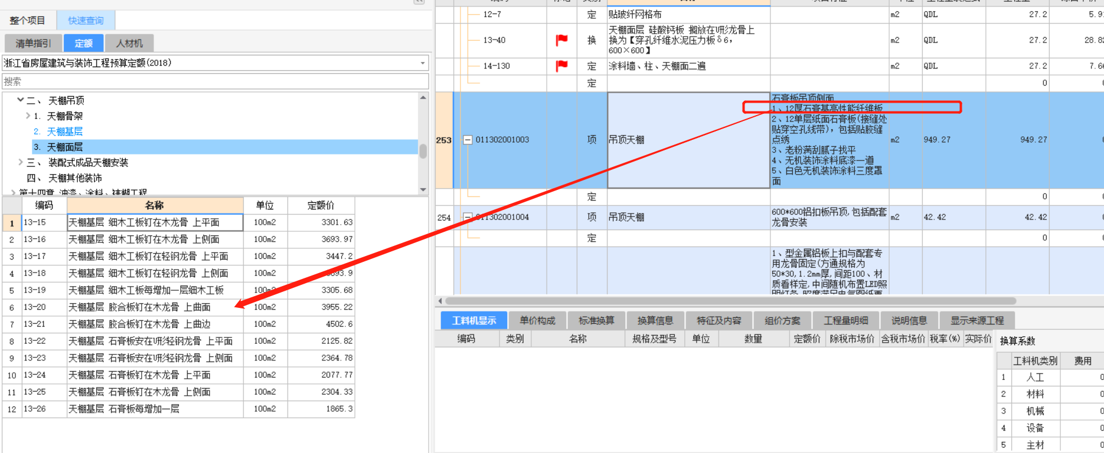Screen dimensions: 1104x453
Task: Click the 编码 column header in quota list
Action: point(44,205)
